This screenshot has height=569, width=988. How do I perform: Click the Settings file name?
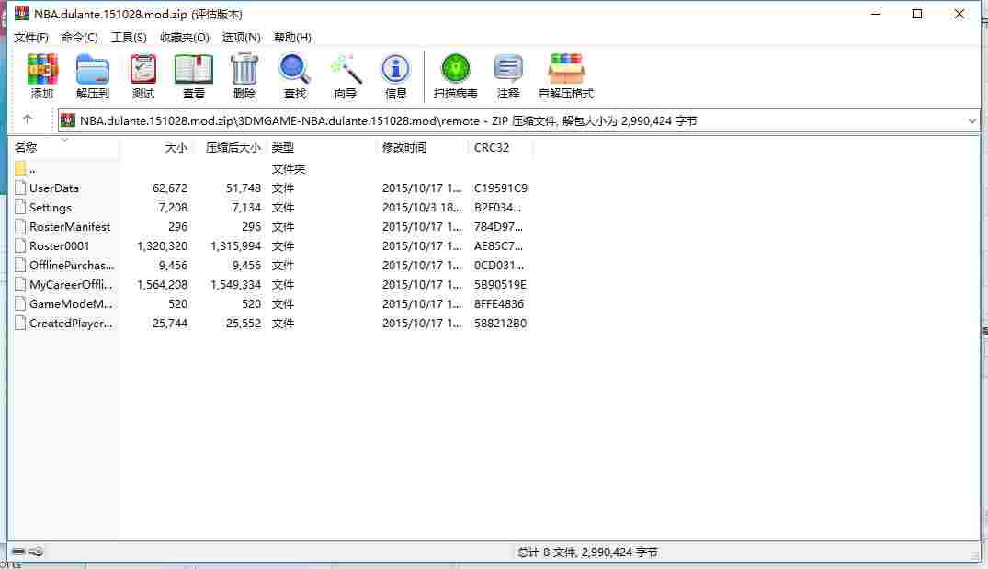(51, 208)
